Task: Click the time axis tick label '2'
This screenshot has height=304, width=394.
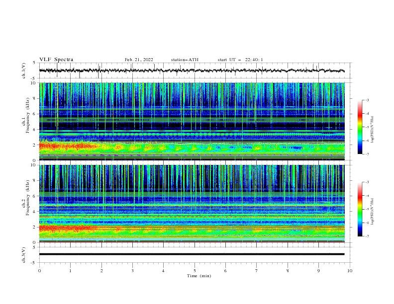Action: pos(101,271)
